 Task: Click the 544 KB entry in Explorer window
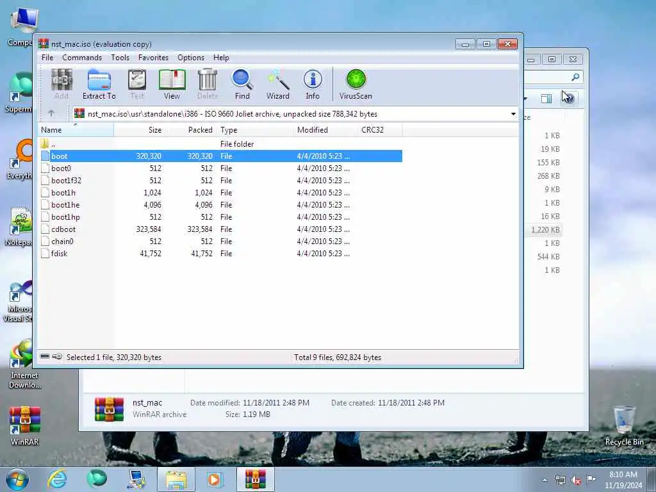tap(548, 256)
